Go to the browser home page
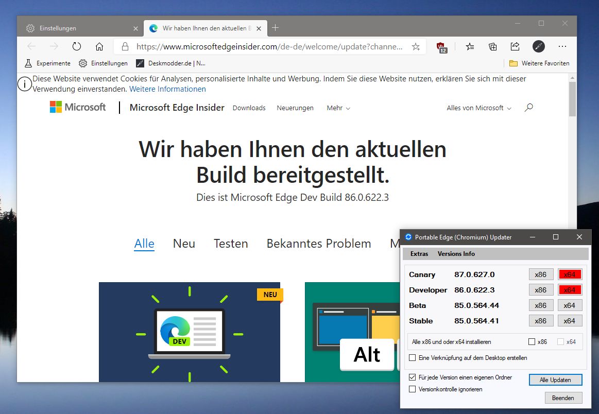 (99, 46)
